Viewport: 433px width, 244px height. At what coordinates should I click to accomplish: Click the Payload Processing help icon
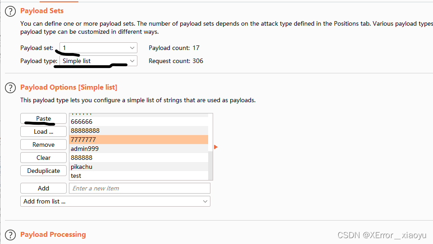point(10,235)
